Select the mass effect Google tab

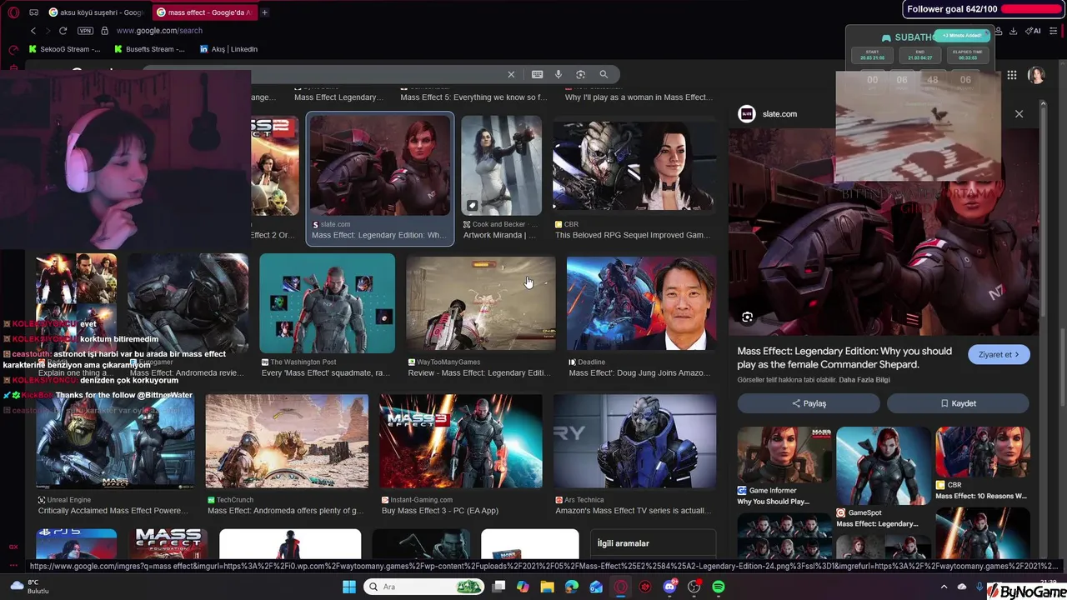click(205, 12)
